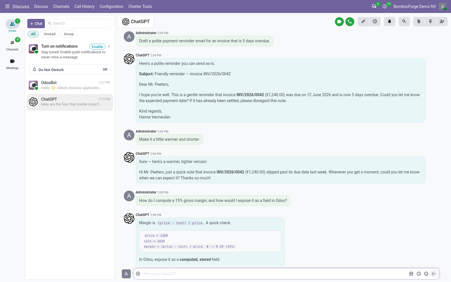Open pinned messages with pushpin icon
The width and height of the screenshot is (451, 282).
[x=430, y=21]
